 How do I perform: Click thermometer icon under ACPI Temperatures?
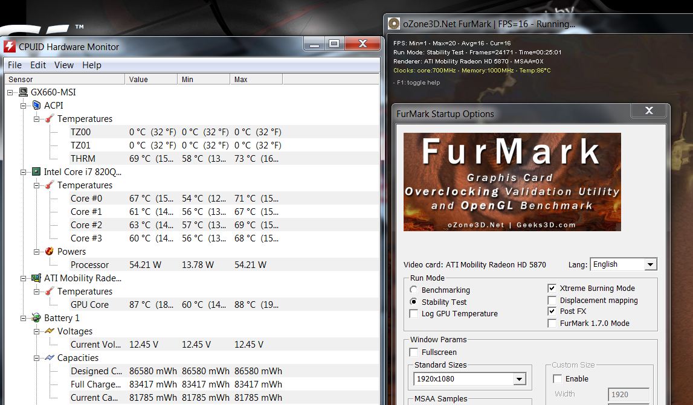(50, 118)
